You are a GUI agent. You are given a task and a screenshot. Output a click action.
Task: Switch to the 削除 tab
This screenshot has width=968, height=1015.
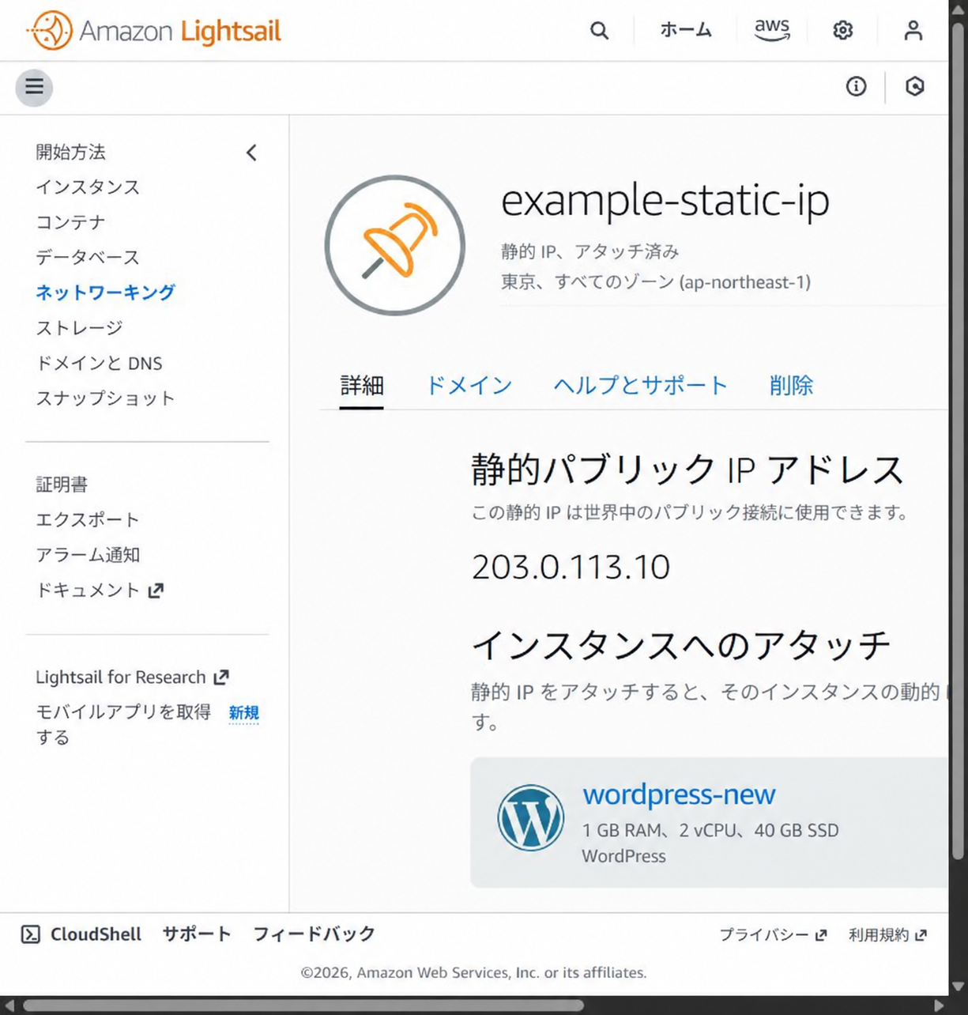(x=791, y=385)
